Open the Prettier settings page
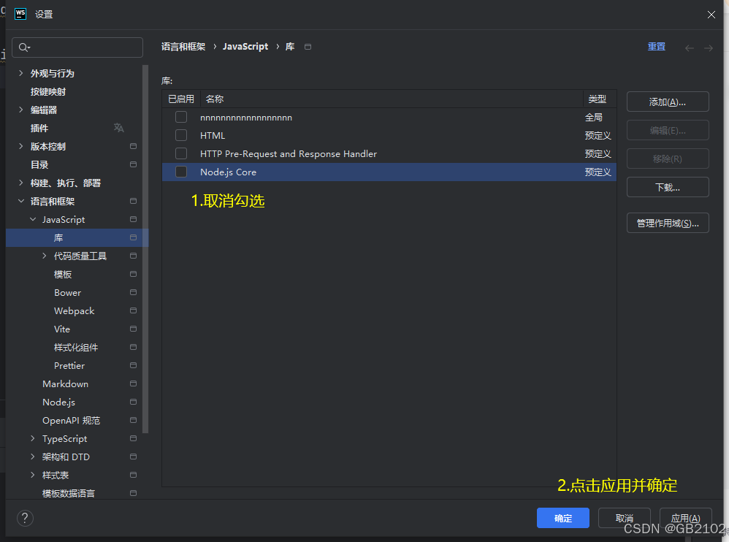Screen dimensions: 729x542 click(69, 366)
